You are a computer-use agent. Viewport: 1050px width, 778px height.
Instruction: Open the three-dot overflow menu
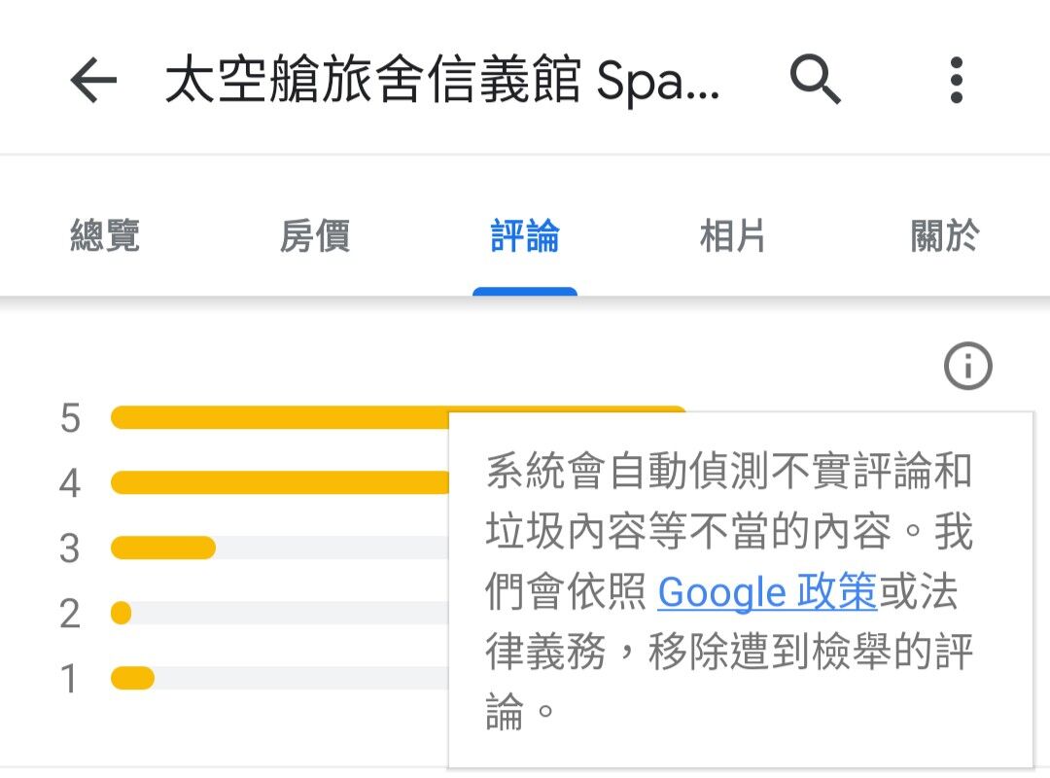957,81
